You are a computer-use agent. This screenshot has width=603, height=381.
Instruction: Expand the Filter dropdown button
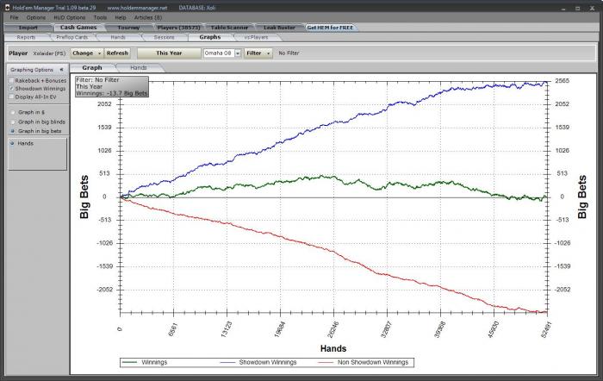pos(256,53)
